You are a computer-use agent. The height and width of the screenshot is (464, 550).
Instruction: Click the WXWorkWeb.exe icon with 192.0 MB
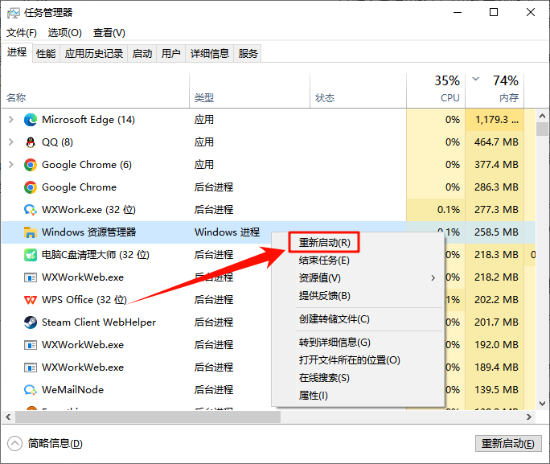coord(31,345)
